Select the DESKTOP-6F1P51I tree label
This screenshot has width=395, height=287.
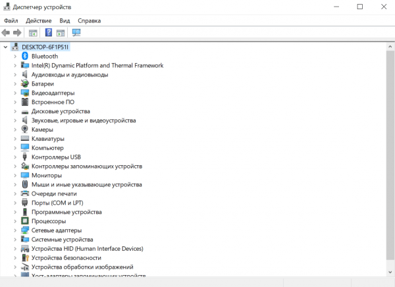coord(45,47)
